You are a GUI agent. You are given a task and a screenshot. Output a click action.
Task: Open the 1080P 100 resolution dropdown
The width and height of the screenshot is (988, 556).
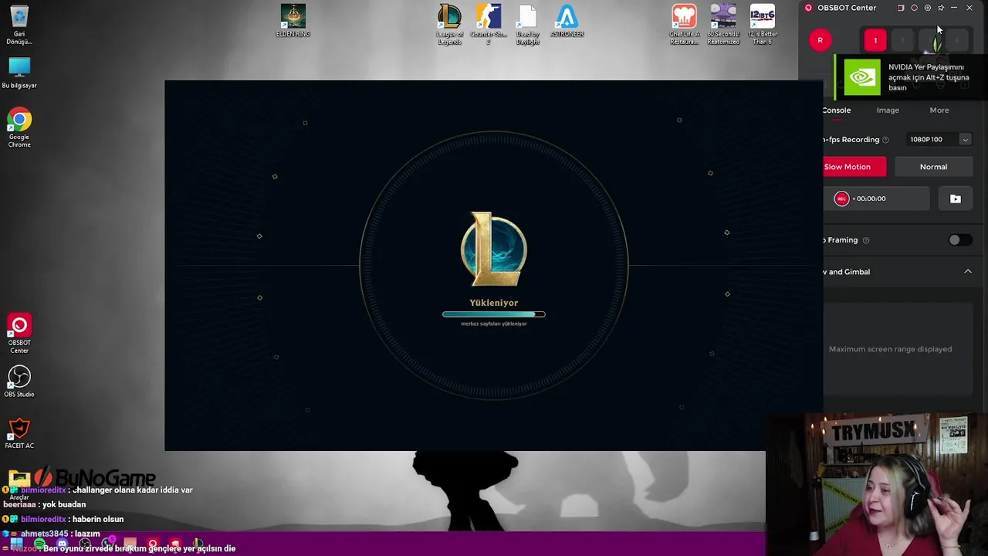[x=939, y=140]
